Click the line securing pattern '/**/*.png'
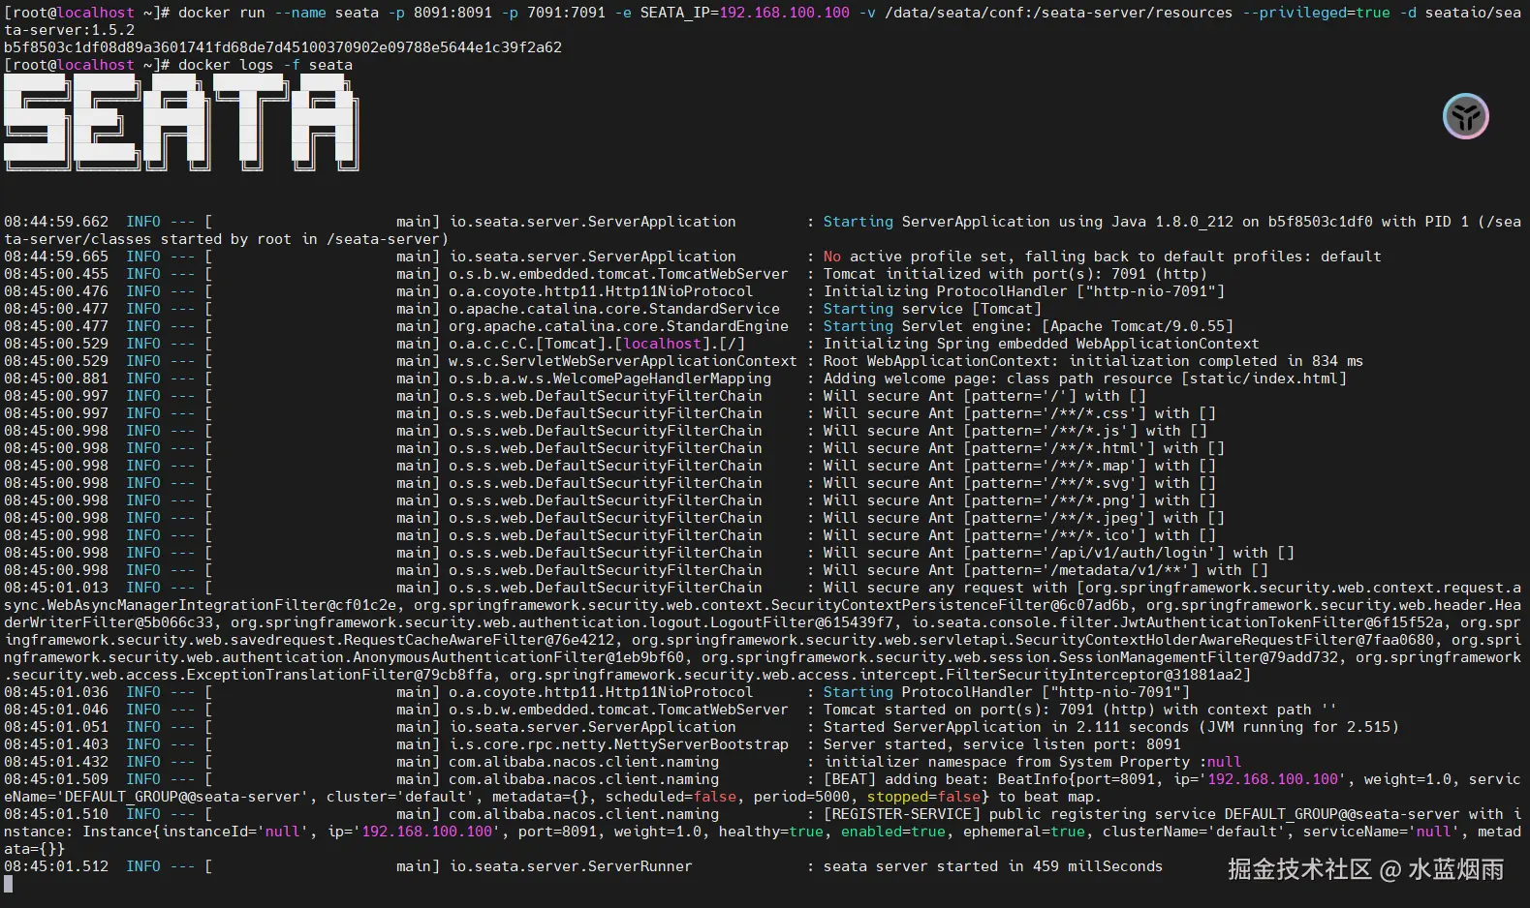The image size is (1530, 908). 1019,500
